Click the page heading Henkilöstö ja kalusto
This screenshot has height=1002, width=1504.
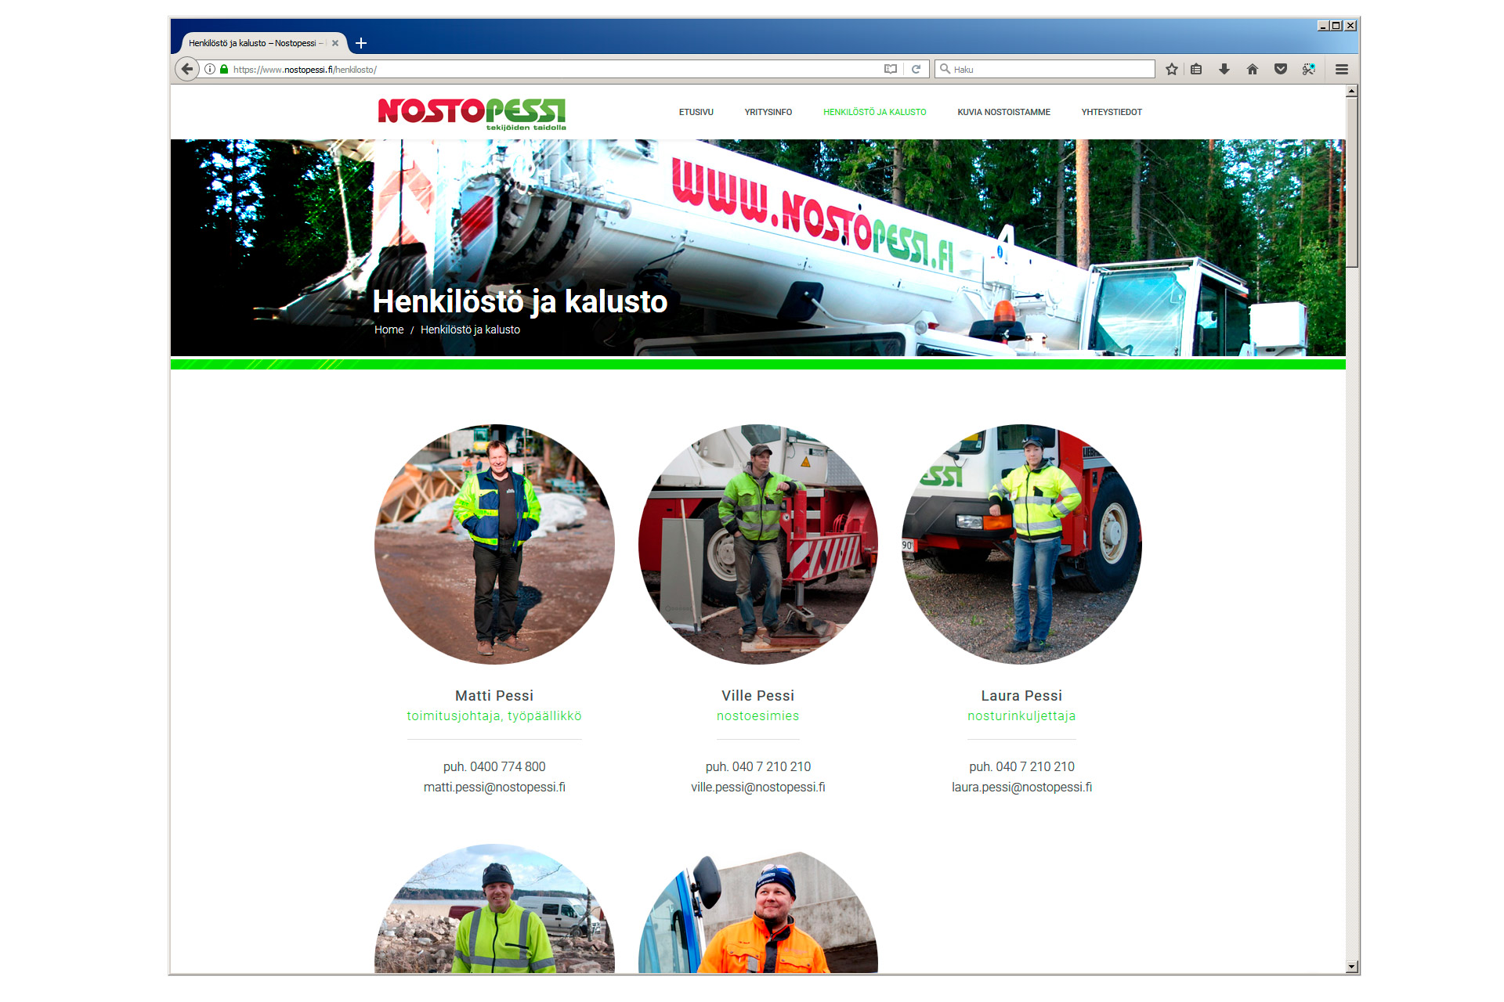tap(520, 301)
